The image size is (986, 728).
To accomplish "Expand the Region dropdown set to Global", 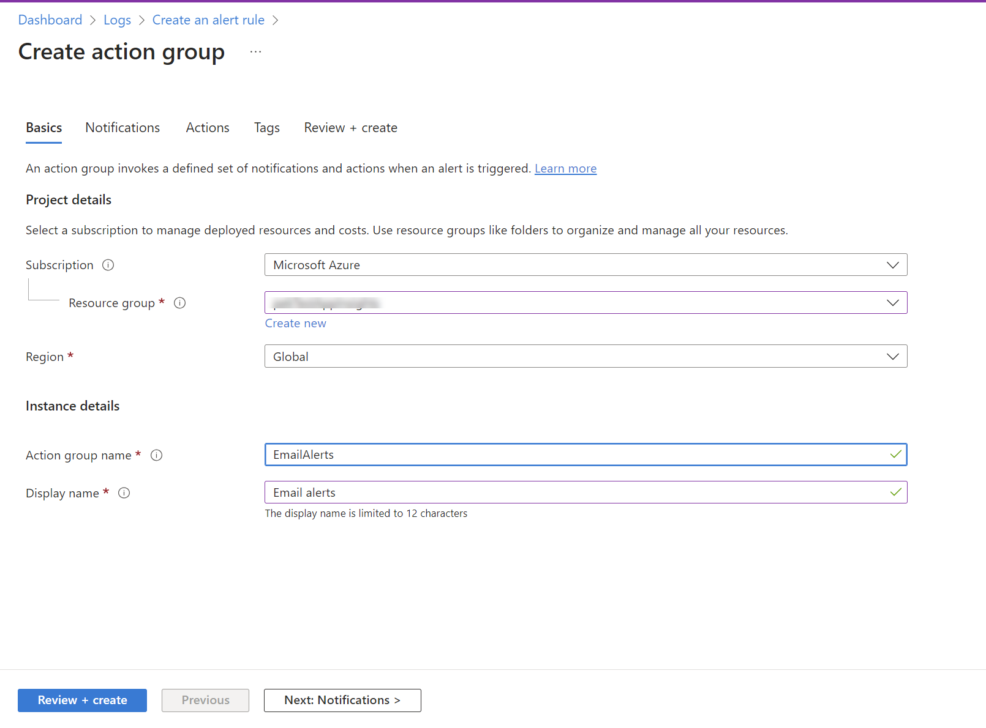I will (x=585, y=357).
